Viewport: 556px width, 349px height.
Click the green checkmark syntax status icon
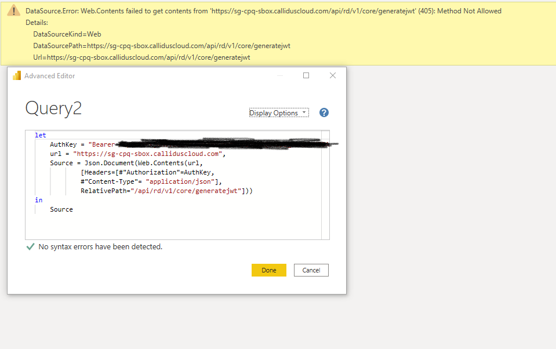31,246
